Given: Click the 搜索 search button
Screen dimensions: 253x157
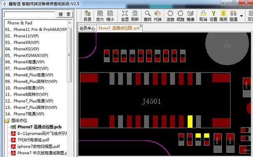Looking at the screenshot, I should tap(64, 15).
